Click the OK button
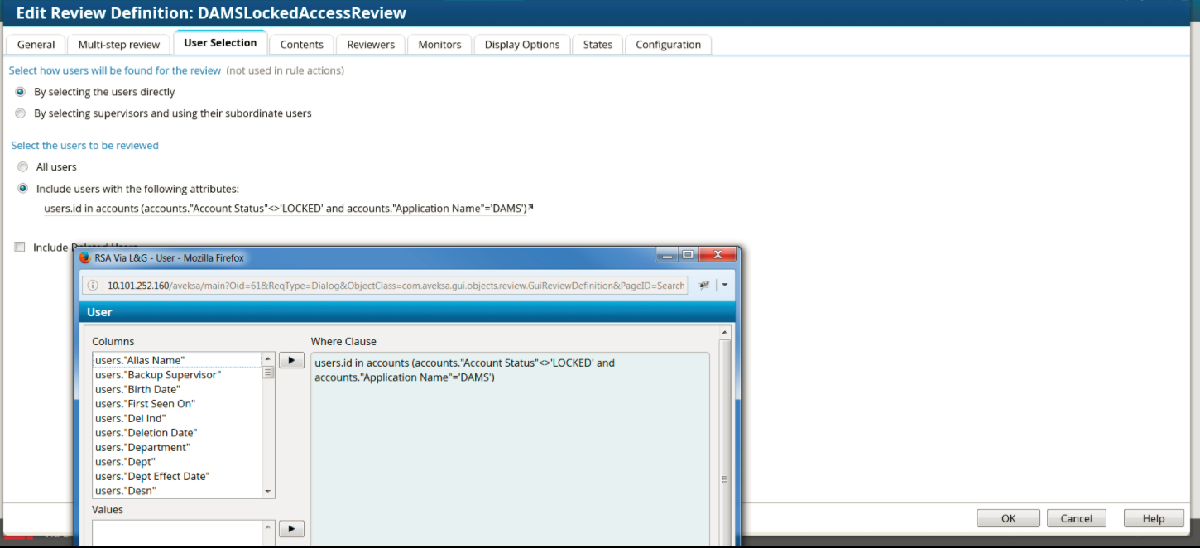The height and width of the screenshot is (548, 1200). (x=1008, y=517)
